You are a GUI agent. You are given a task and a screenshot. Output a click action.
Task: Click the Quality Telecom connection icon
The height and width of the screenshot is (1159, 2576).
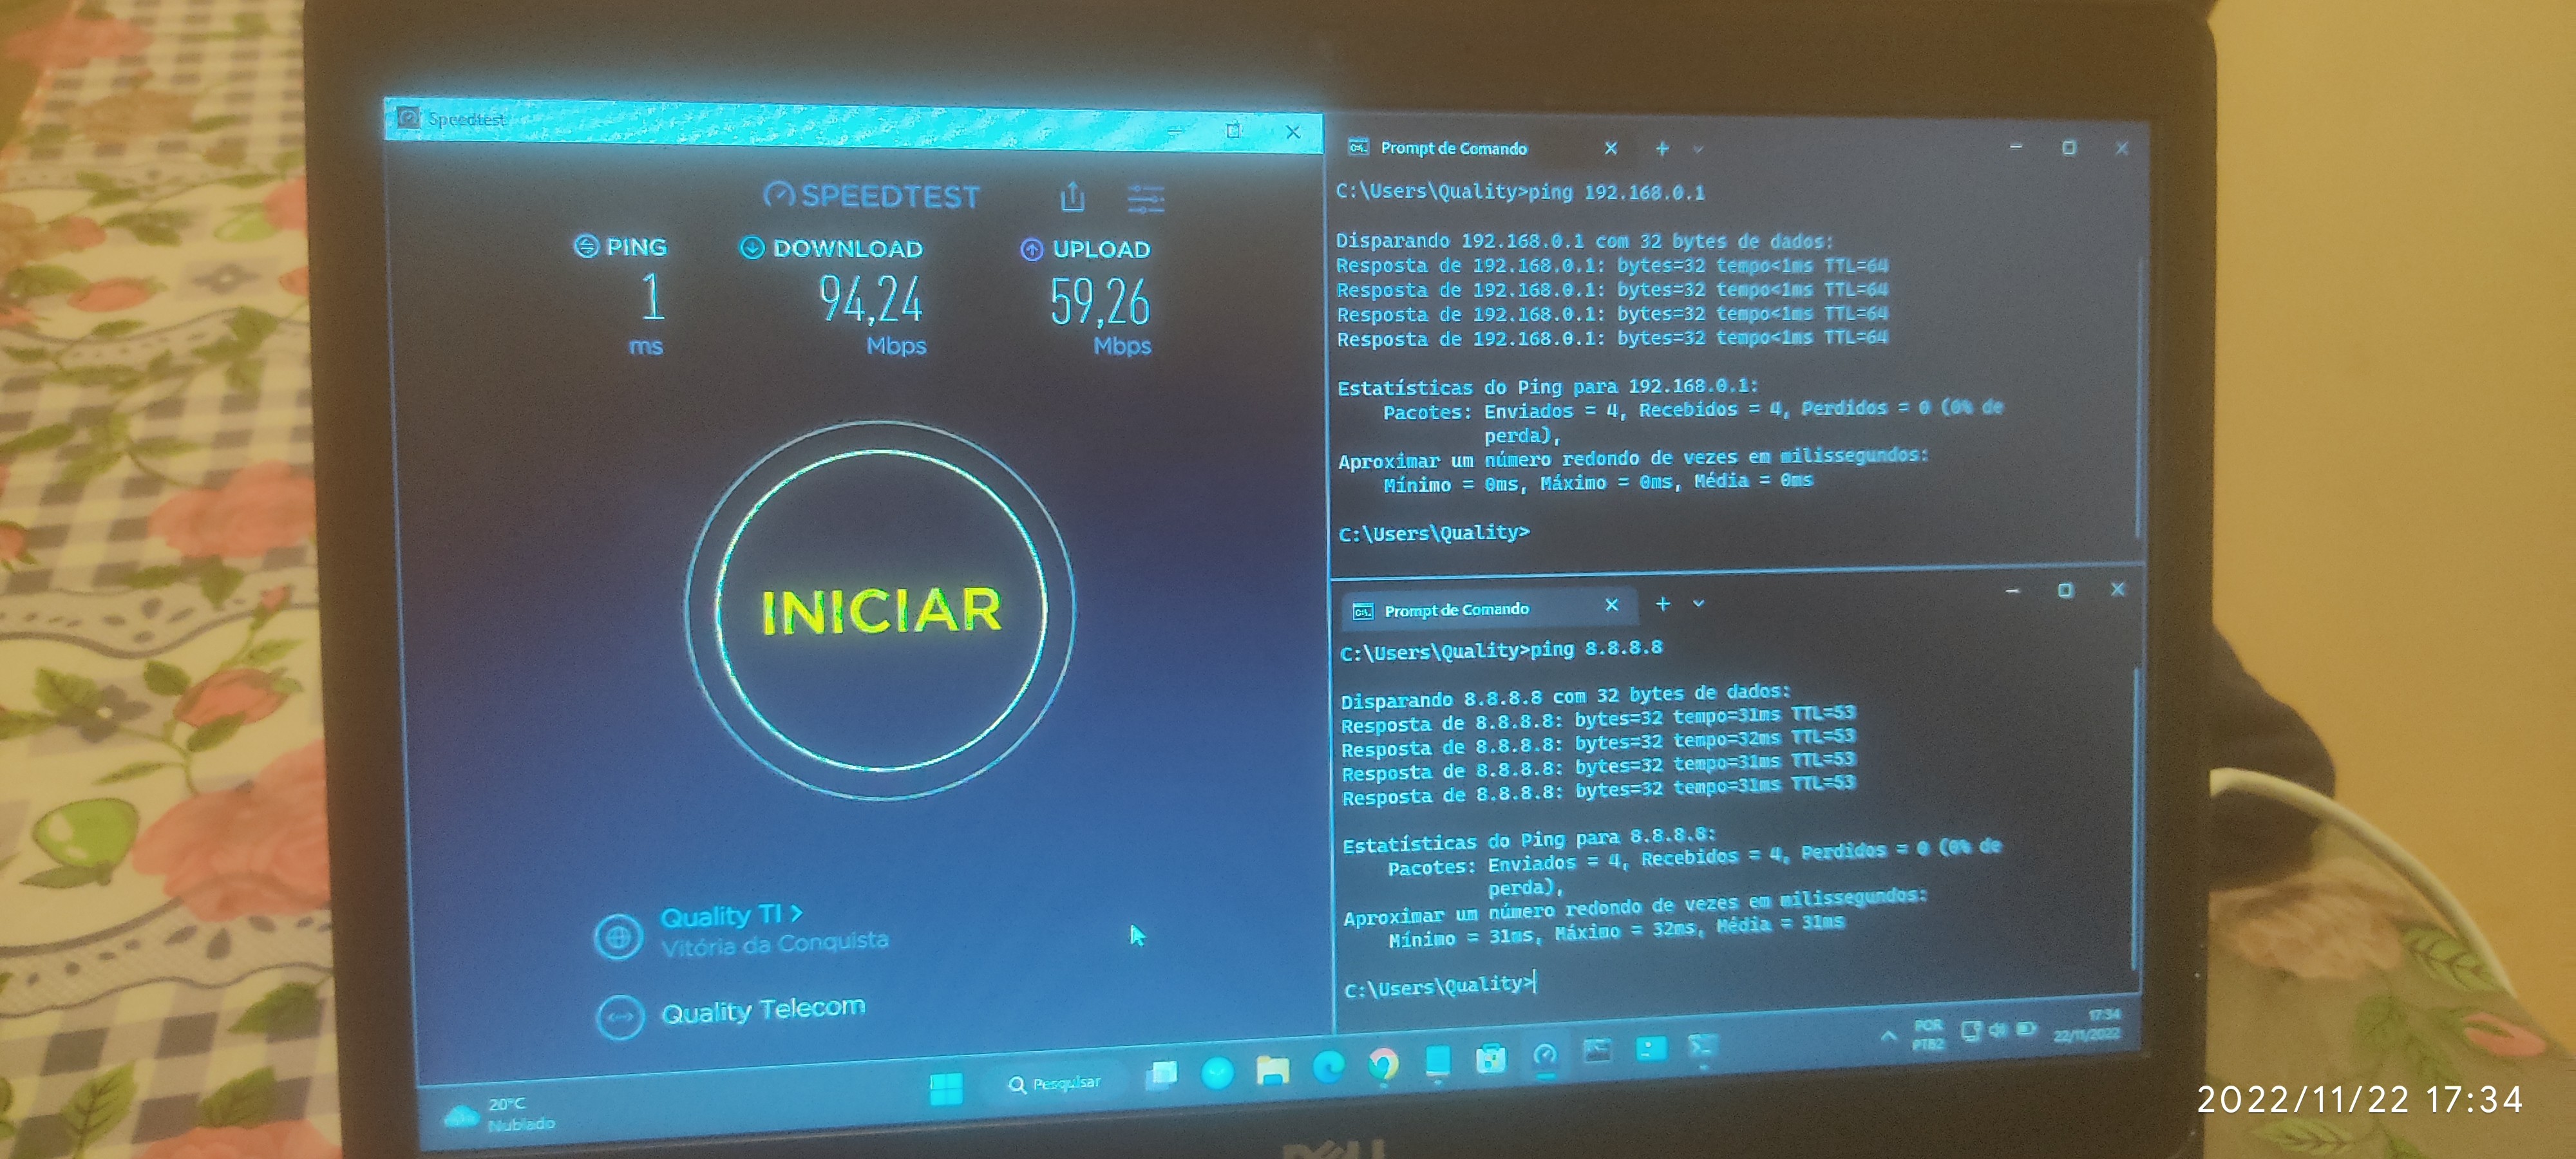(620, 1018)
